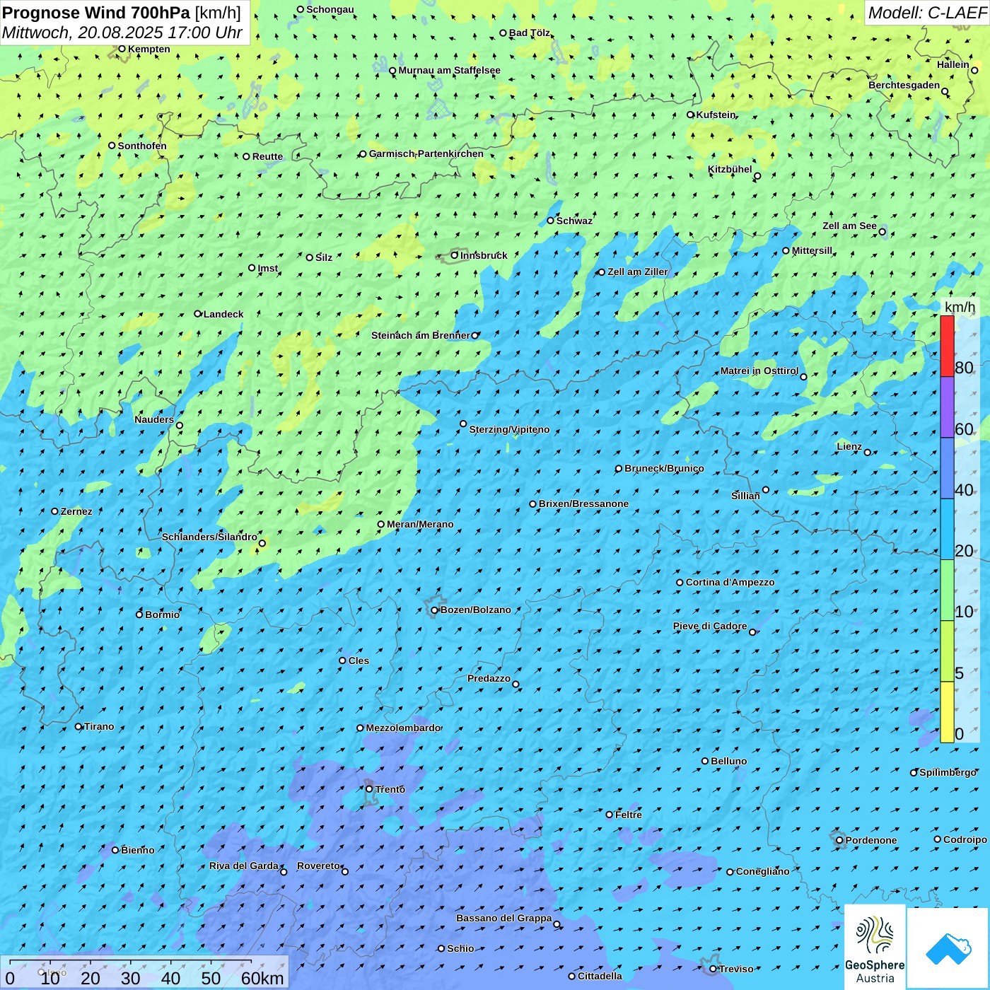Click the 'Bienno' label
This screenshot has width=990, height=990.
click(x=137, y=850)
